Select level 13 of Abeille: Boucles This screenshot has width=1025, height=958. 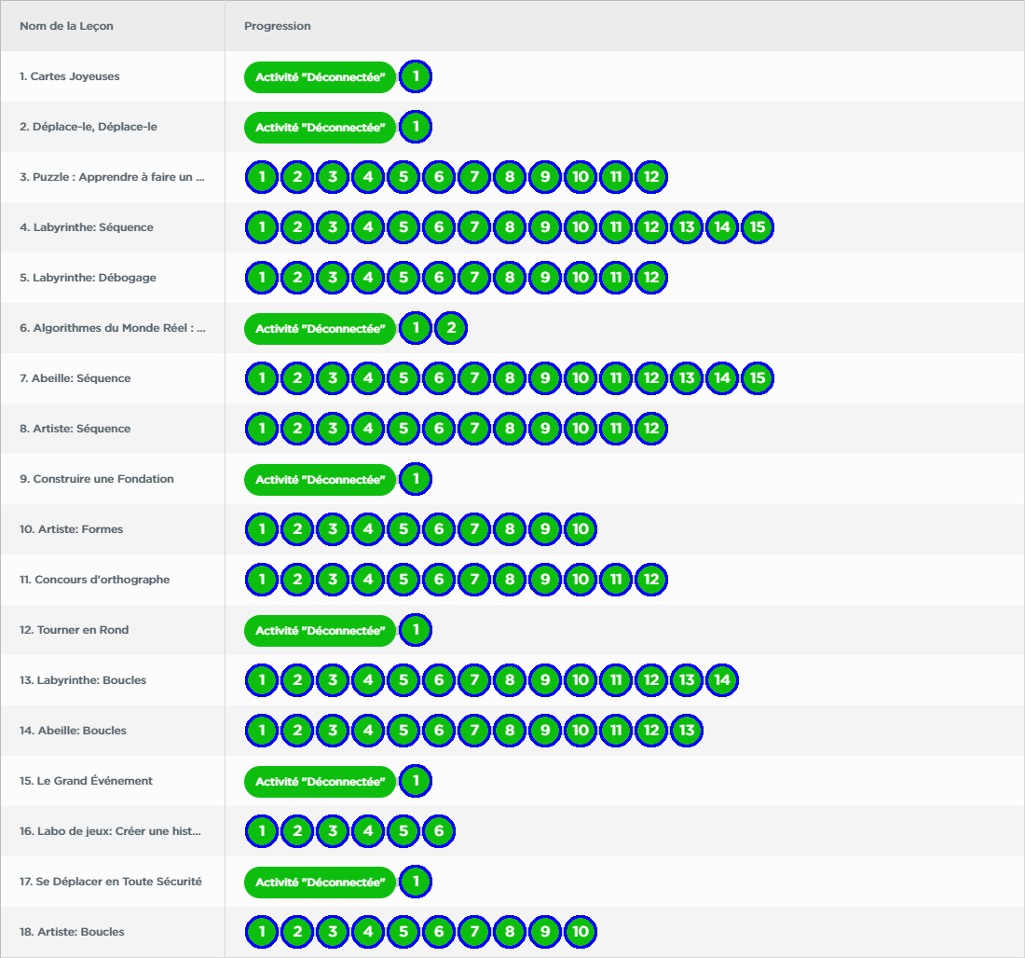coord(687,731)
